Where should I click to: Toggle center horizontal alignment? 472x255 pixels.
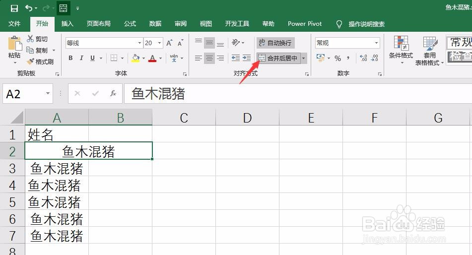209,58
